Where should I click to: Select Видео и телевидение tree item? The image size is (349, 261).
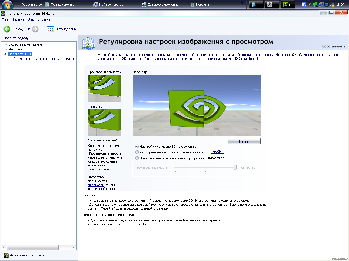pos(25,44)
